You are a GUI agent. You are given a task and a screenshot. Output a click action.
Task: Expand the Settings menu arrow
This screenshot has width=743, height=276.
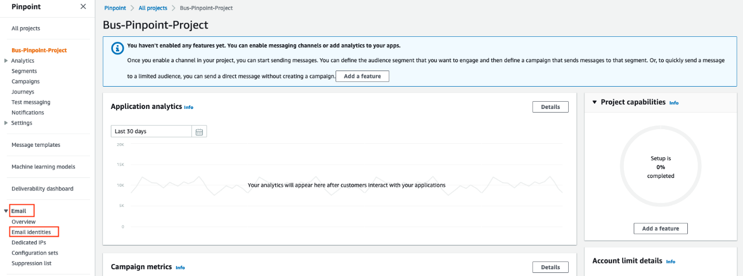click(x=6, y=123)
